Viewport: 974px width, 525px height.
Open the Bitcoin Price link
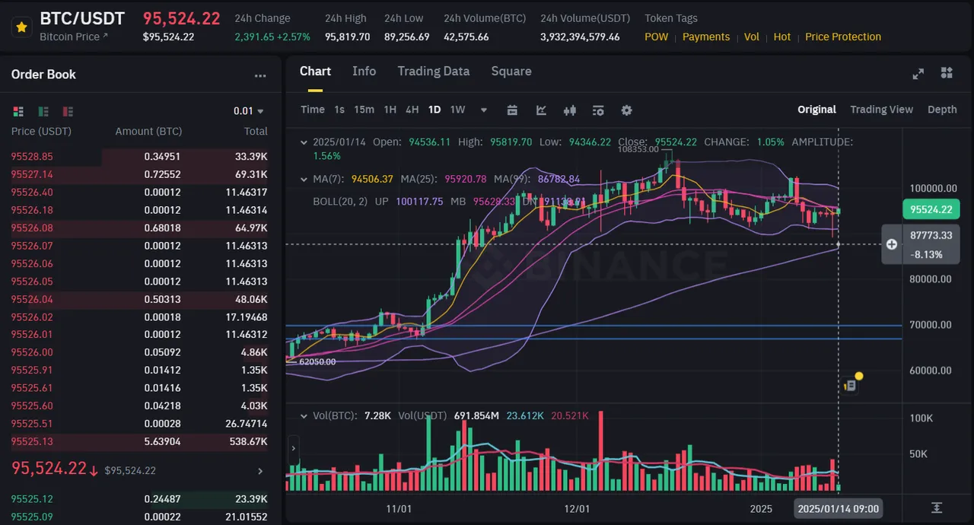click(x=74, y=37)
